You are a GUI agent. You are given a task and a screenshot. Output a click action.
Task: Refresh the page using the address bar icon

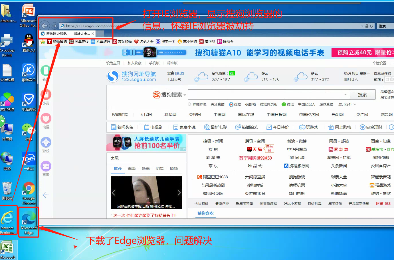371,26
